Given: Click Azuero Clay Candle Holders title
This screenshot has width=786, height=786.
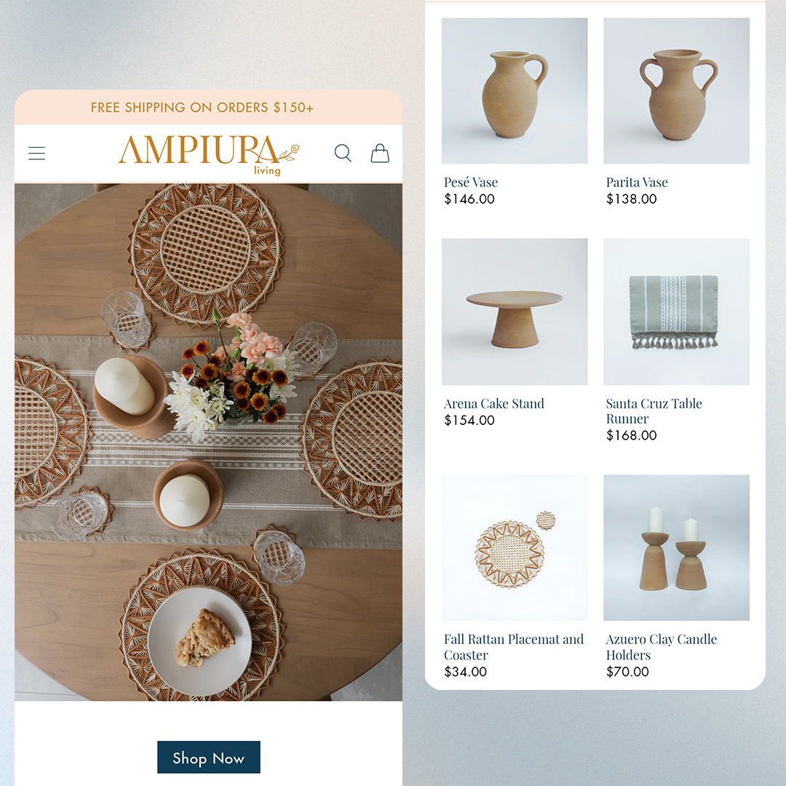Looking at the screenshot, I should click(x=661, y=647).
